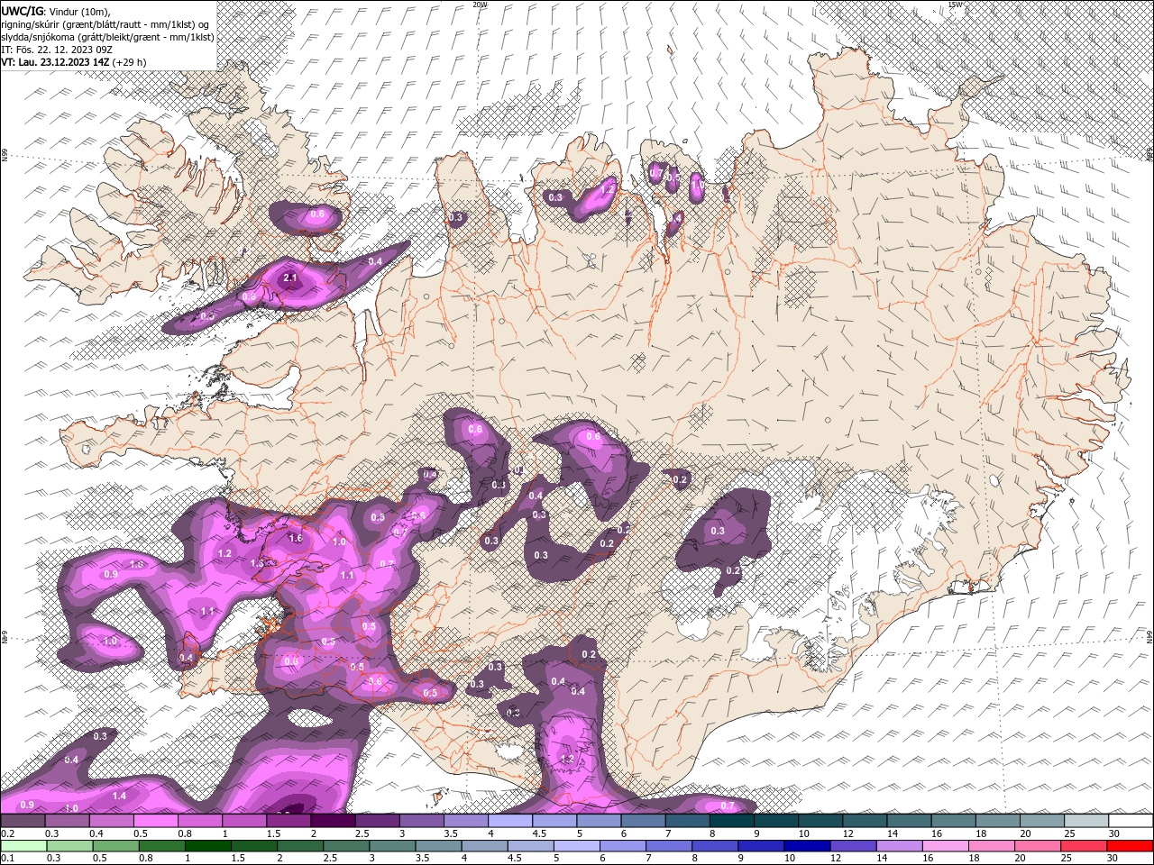Click the '2.1' precipitation value on the map
The image size is (1154, 865).
[290, 278]
